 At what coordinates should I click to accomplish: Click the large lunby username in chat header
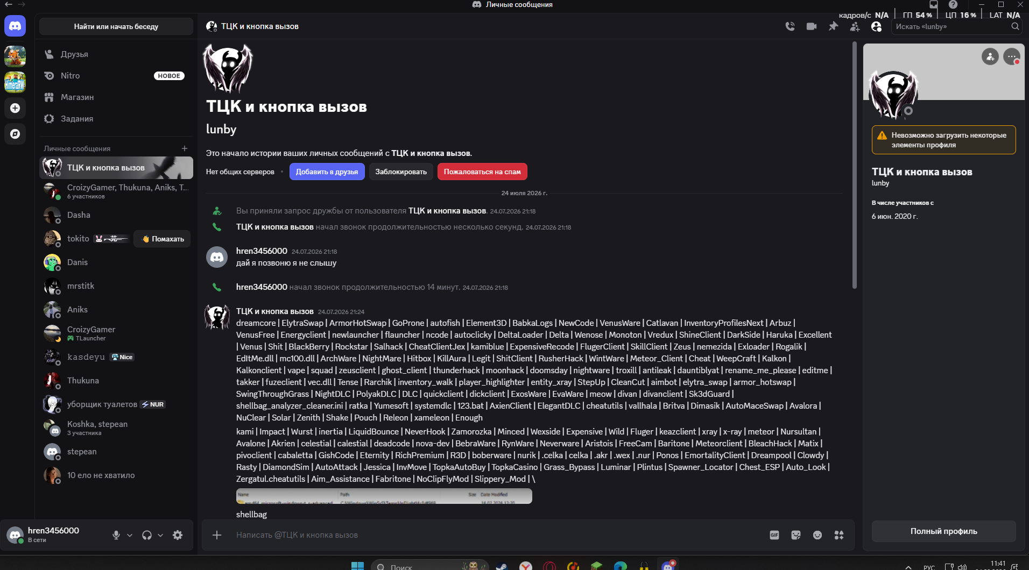coord(221,130)
